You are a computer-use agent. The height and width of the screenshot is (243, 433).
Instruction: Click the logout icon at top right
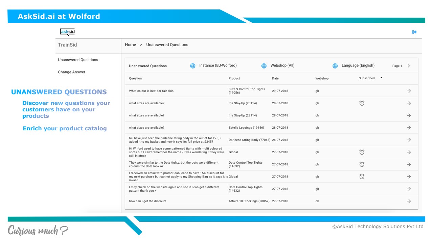coord(414,32)
